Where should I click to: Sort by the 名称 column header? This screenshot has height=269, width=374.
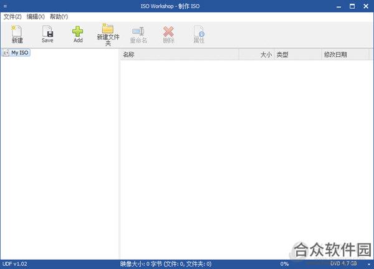tap(180, 55)
